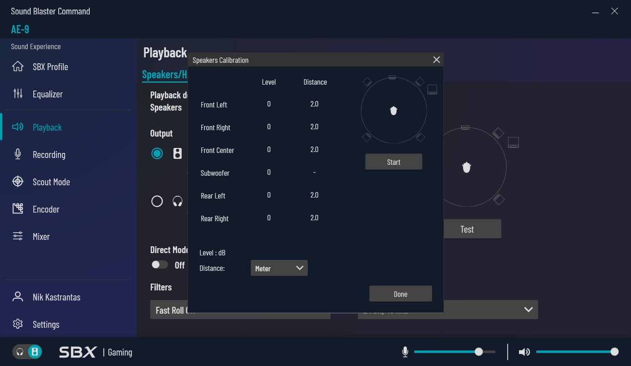Mute the speaker volume icon
The height and width of the screenshot is (366, 631).
(524, 352)
